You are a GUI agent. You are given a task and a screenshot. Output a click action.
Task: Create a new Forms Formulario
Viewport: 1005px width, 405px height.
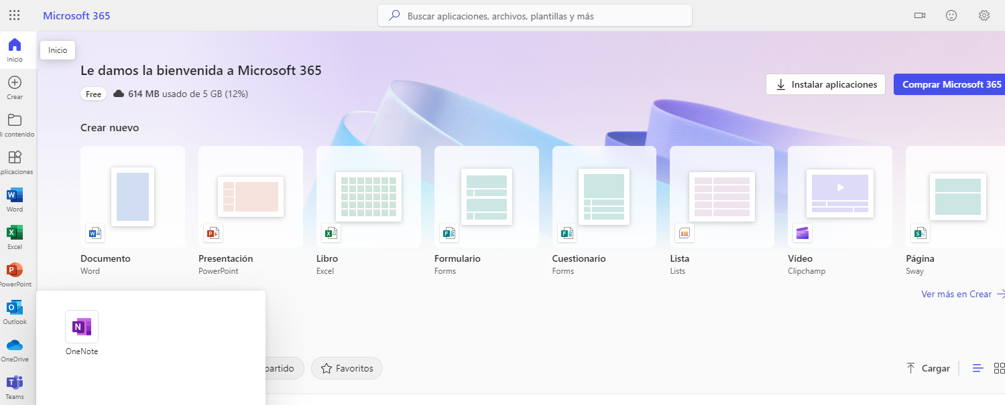pos(487,211)
